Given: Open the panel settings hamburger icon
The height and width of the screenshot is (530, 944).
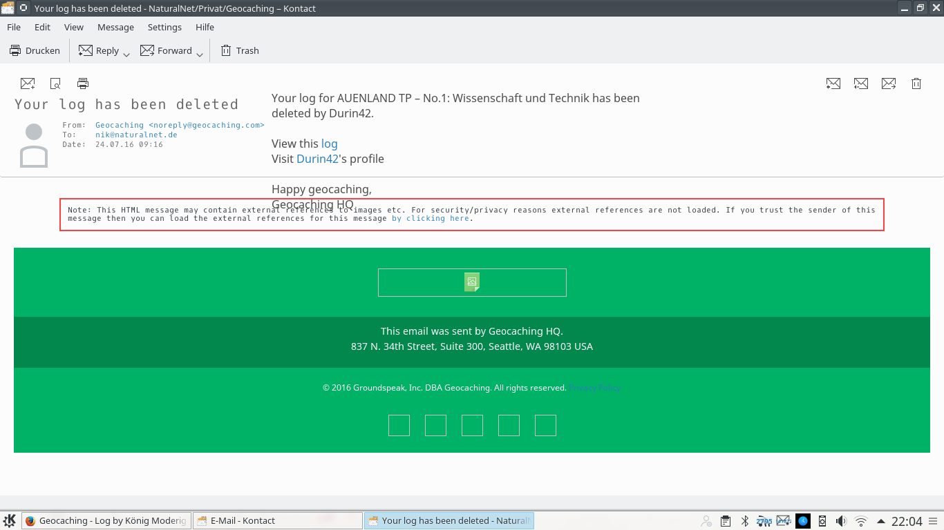Looking at the screenshot, I should point(934,521).
